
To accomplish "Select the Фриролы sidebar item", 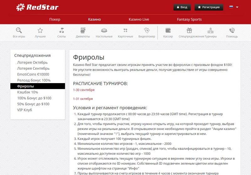I will click(x=38, y=86).
